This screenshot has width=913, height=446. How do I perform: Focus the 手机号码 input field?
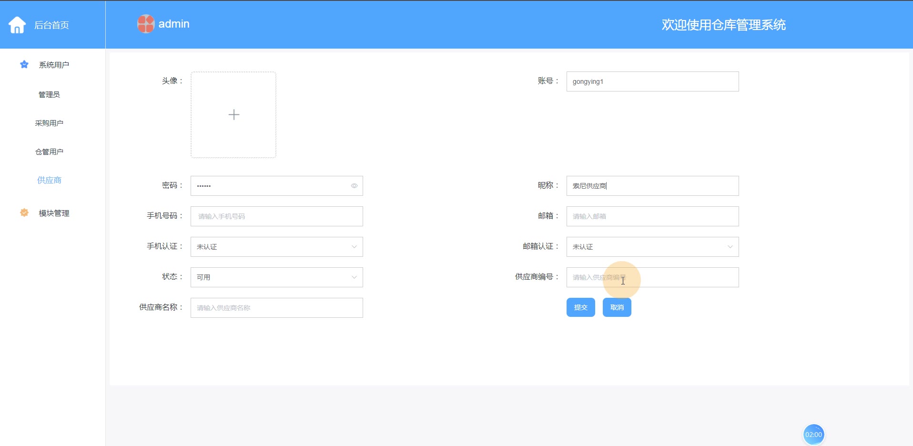coord(276,216)
